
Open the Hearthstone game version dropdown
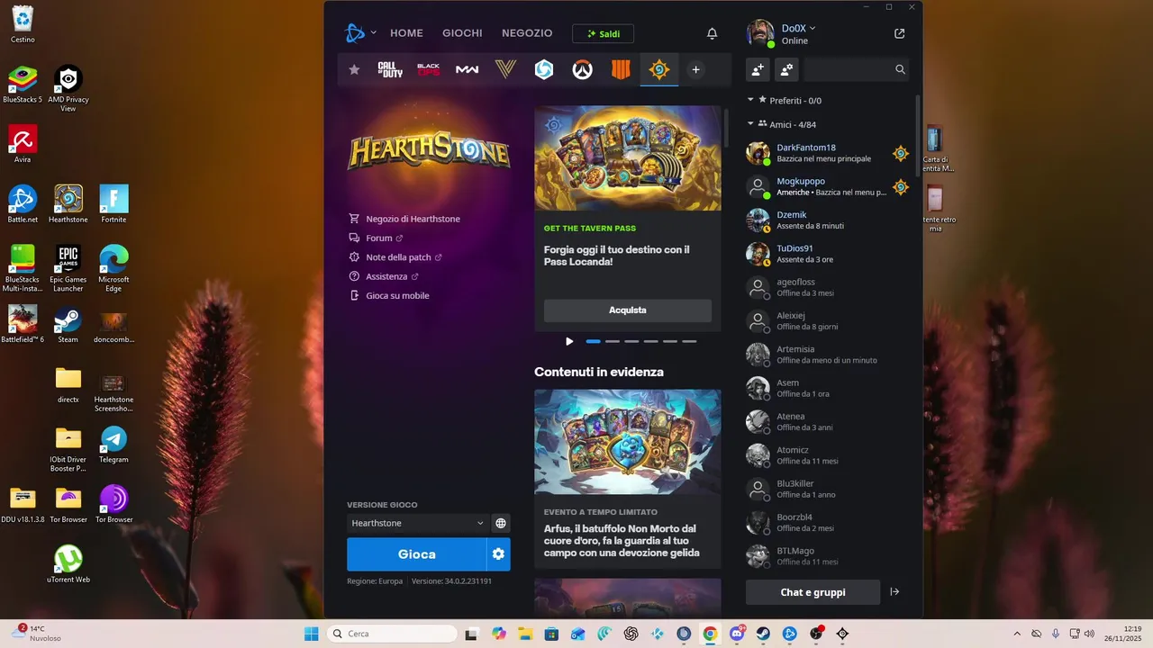click(418, 523)
